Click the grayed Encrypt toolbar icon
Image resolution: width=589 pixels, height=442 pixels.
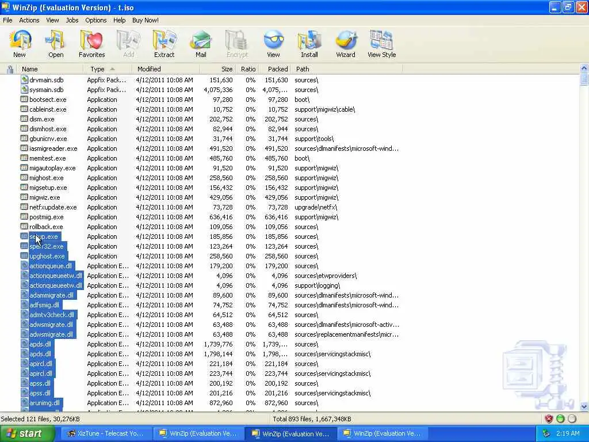pyautogui.click(x=237, y=40)
